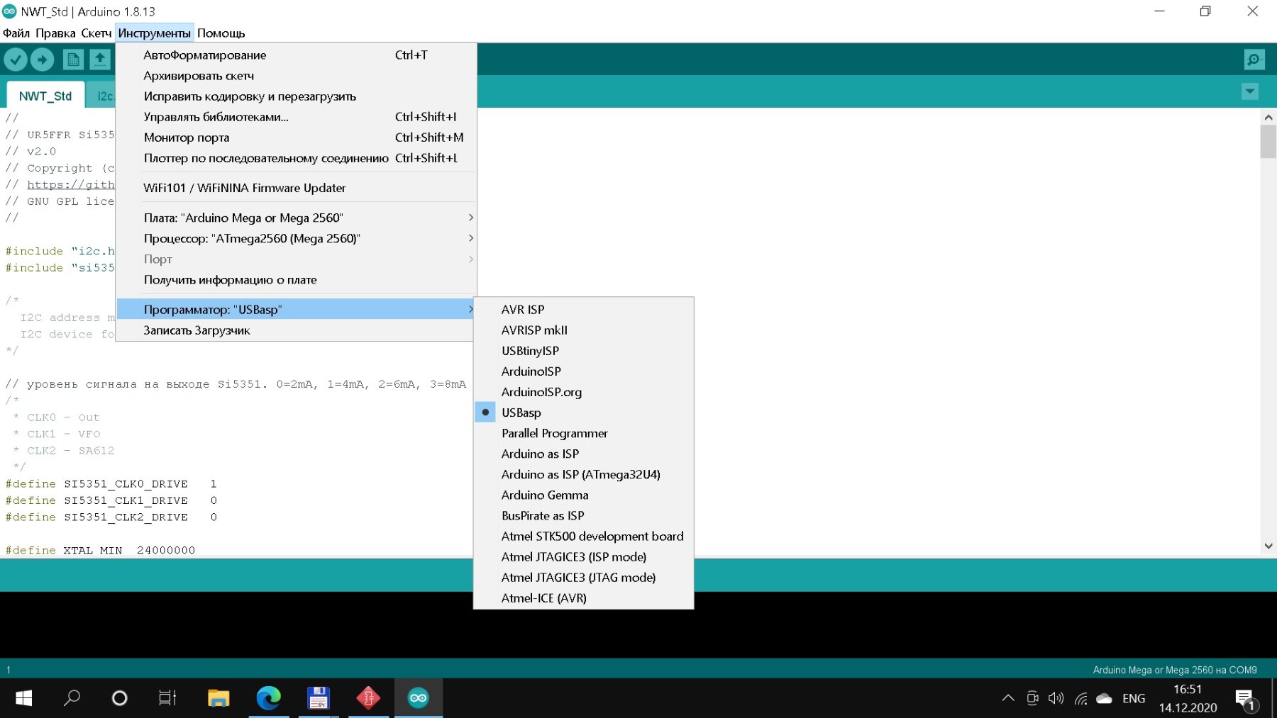The image size is (1277, 718).
Task: Open the notification center icon
Action: [x=1246, y=700]
